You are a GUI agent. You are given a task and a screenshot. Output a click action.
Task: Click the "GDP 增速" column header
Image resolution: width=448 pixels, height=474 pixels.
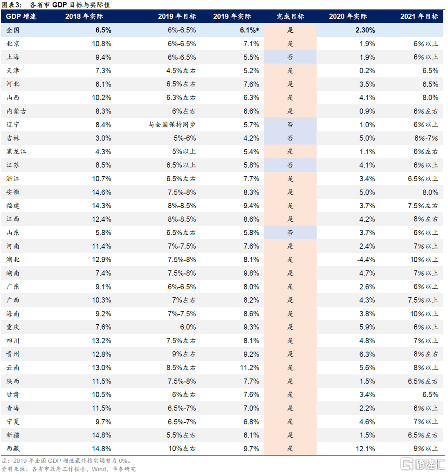coord(21,17)
